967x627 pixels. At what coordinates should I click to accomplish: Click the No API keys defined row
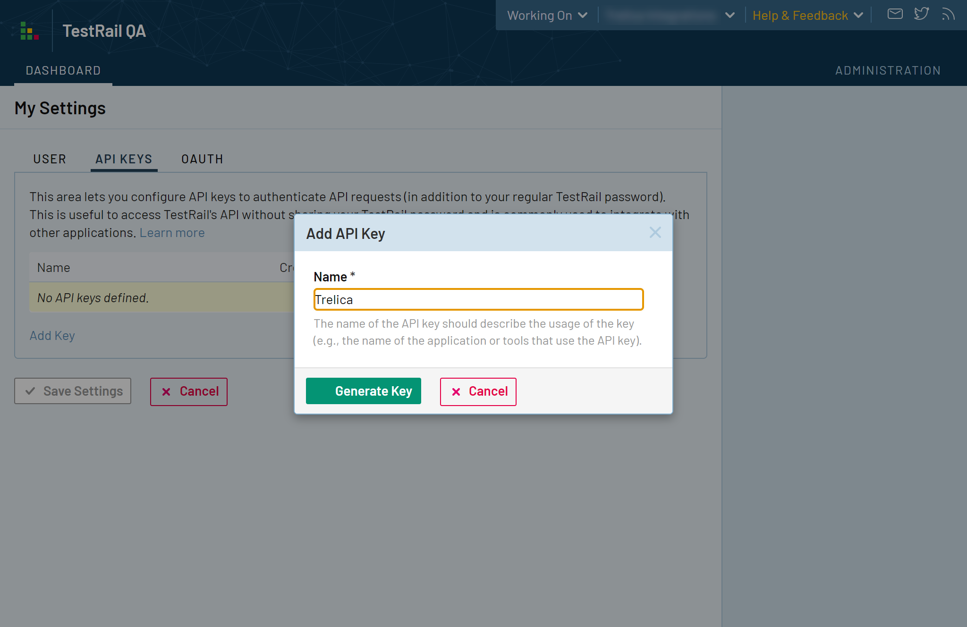[x=161, y=297]
